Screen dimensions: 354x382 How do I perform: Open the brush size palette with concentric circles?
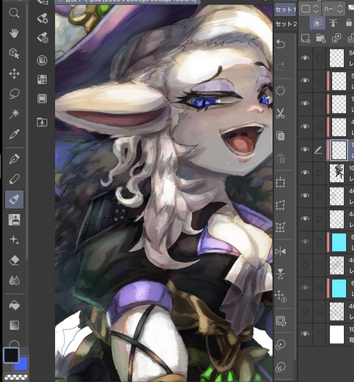click(x=42, y=38)
